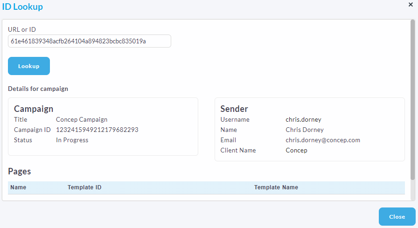Close the ID Lookup dialog with X icon

coord(411,5)
